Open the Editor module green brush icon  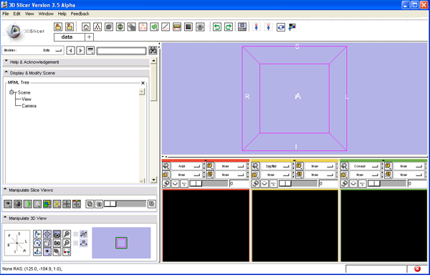coord(154,26)
